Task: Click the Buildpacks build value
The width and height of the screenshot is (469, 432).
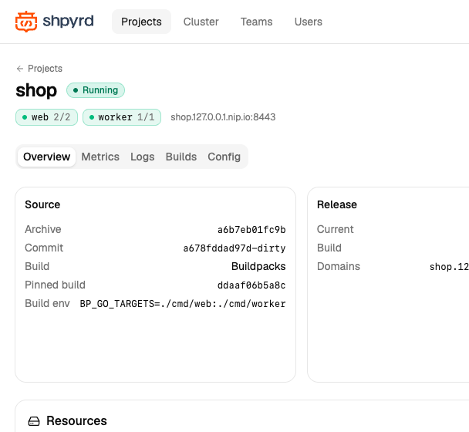Action: click(x=258, y=266)
